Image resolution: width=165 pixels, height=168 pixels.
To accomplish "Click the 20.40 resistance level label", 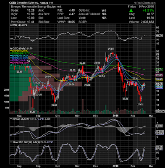I will pyautogui.click(x=135, y=79).
